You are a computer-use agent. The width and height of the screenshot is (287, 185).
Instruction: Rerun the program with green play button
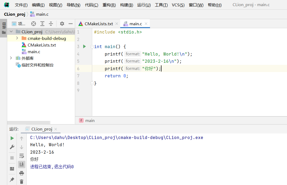(12, 138)
